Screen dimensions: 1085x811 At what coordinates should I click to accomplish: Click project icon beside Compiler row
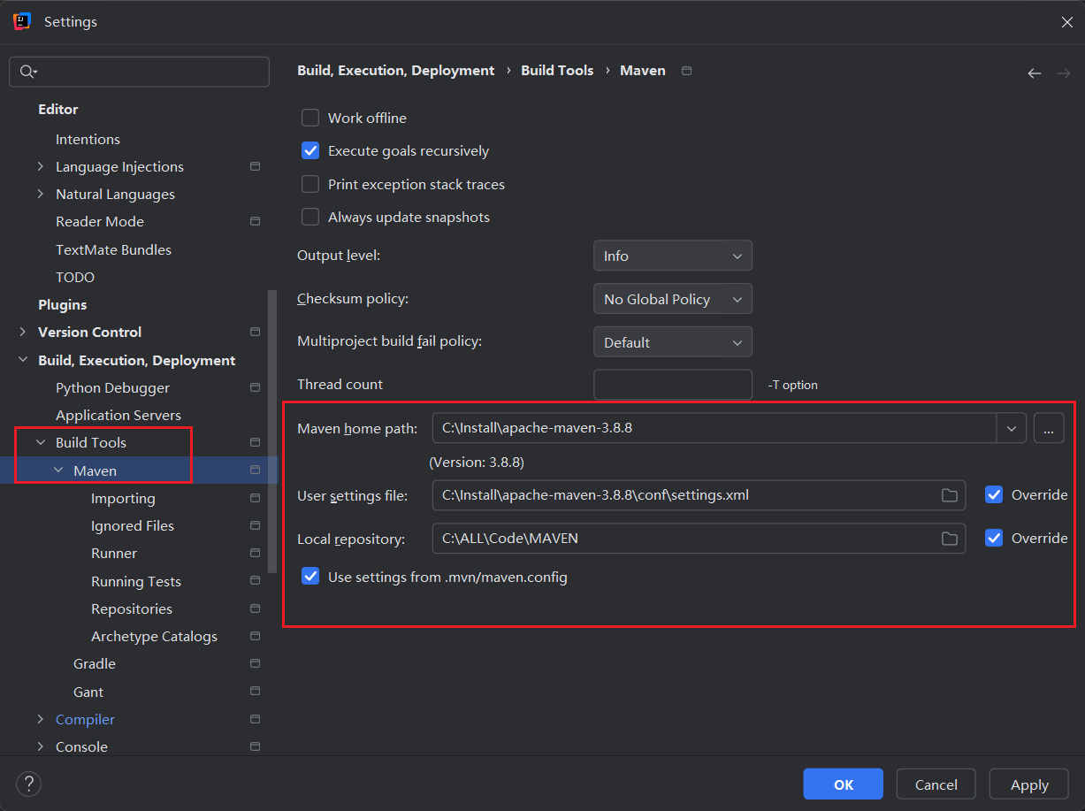(x=255, y=719)
